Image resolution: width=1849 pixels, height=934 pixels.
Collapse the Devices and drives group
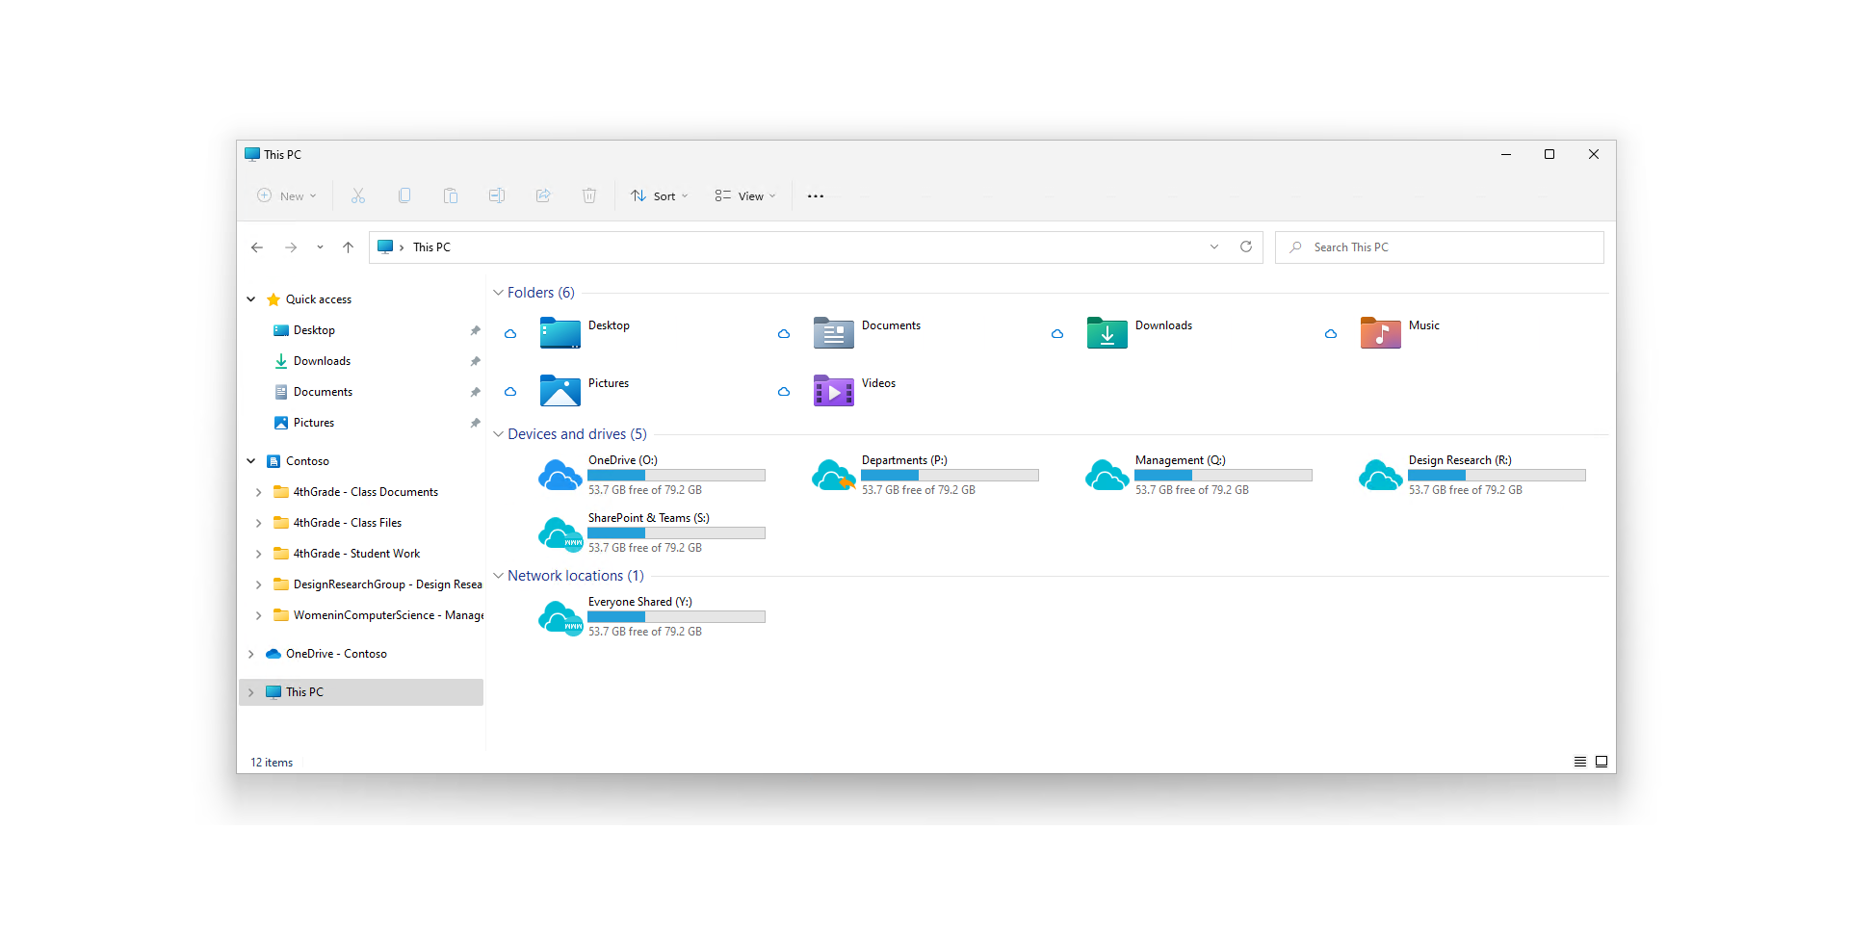[x=499, y=434]
